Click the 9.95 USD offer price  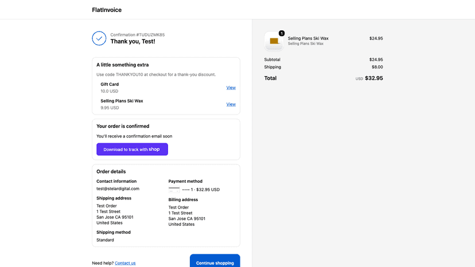coord(110,108)
